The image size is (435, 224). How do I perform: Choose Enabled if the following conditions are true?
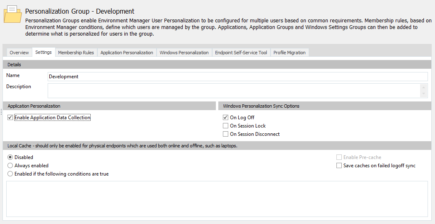click(x=10, y=174)
